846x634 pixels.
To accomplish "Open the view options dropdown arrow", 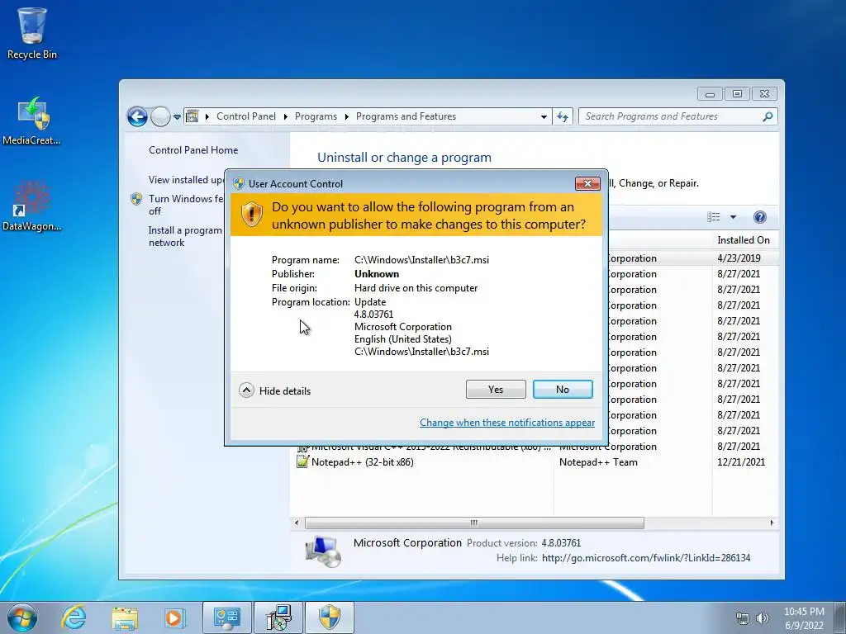I will [x=734, y=217].
